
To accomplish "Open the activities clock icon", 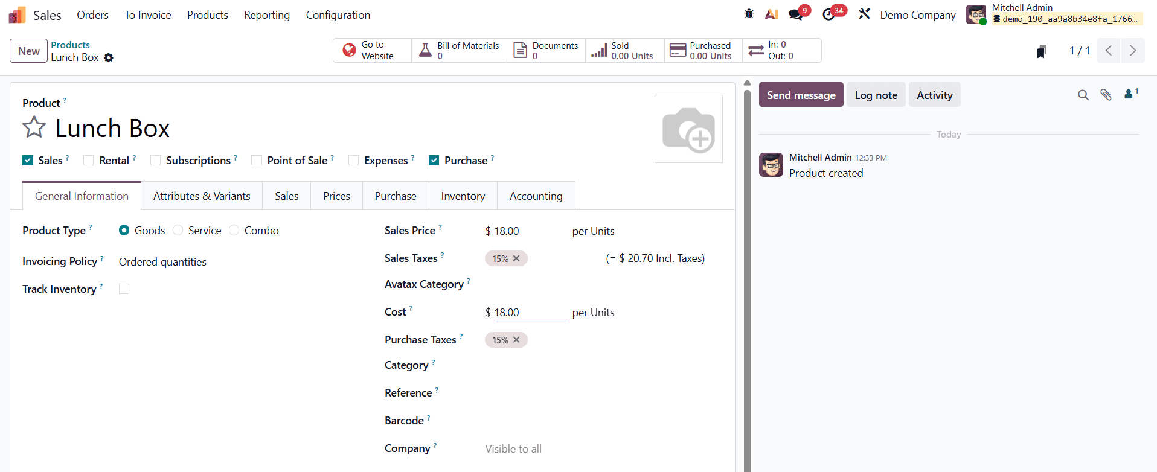I will point(828,14).
